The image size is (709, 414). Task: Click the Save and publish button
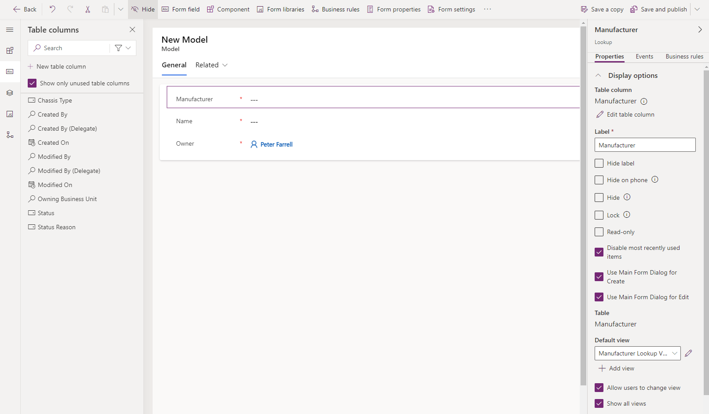point(658,9)
